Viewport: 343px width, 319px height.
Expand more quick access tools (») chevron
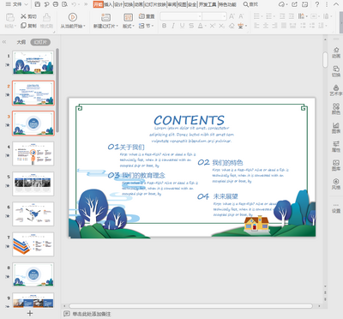coord(86,4)
